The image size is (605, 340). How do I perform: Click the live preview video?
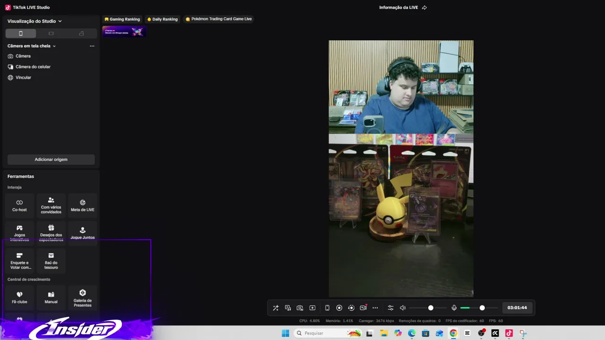(401, 169)
